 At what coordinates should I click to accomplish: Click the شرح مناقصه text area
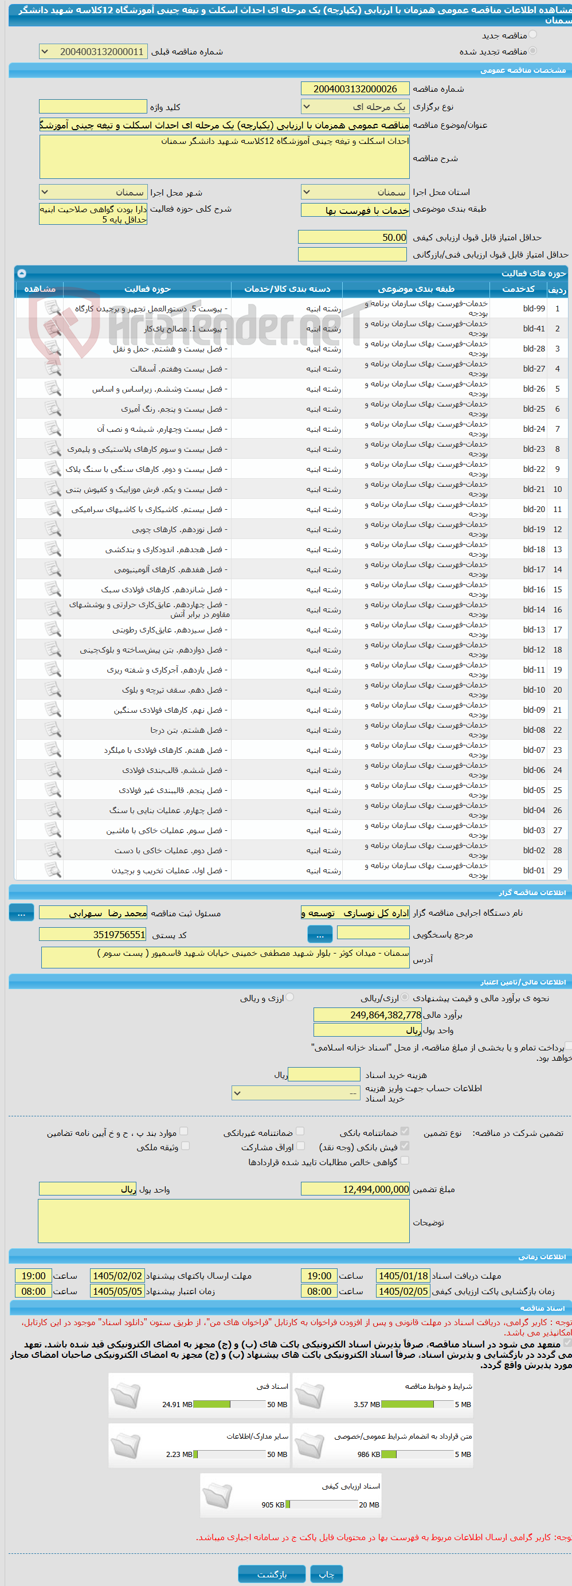[225, 157]
